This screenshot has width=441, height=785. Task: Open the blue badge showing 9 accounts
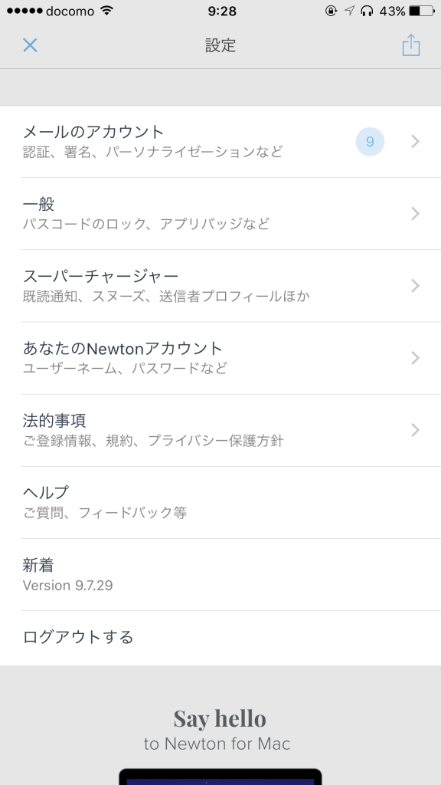tap(370, 142)
